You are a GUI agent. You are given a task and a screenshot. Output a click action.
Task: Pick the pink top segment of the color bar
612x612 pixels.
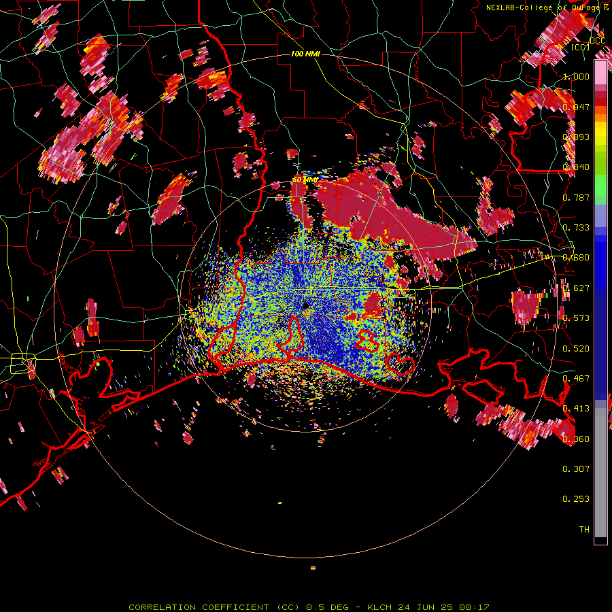click(600, 73)
